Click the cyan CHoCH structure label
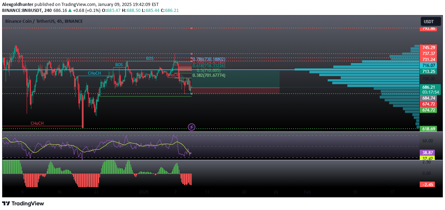 (94, 73)
